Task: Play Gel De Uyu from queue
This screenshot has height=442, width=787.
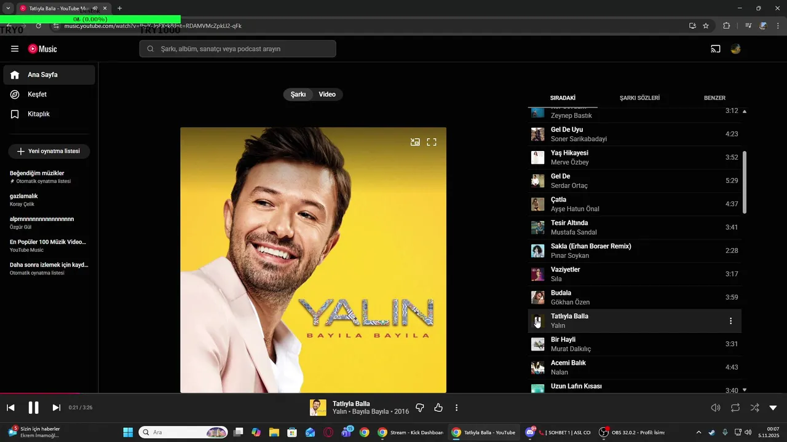Action: coord(635,134)
